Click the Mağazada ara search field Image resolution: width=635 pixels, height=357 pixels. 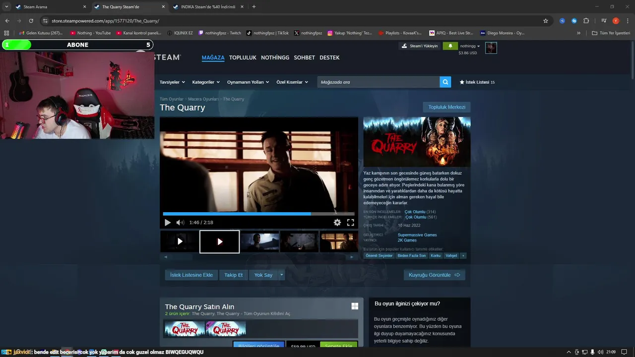click(379, 82)
